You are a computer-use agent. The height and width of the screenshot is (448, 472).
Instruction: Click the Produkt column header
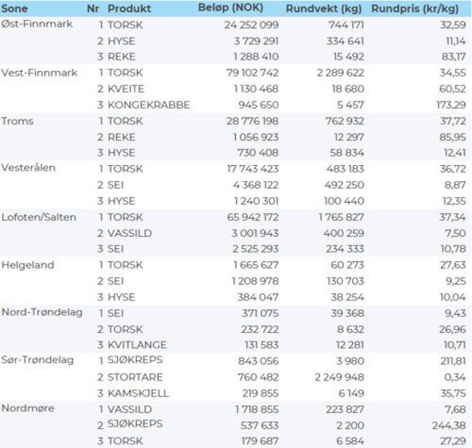click(x=129, y=9)
